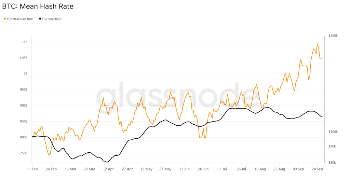350x180 pixels.
Task: Click the chart title BTC: Mean Hash Rate
Action: [38, 6]
